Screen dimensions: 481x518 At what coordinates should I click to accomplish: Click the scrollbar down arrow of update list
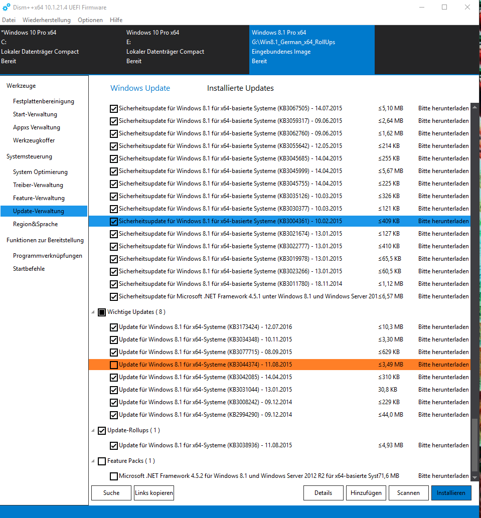[x=474, y=477]
